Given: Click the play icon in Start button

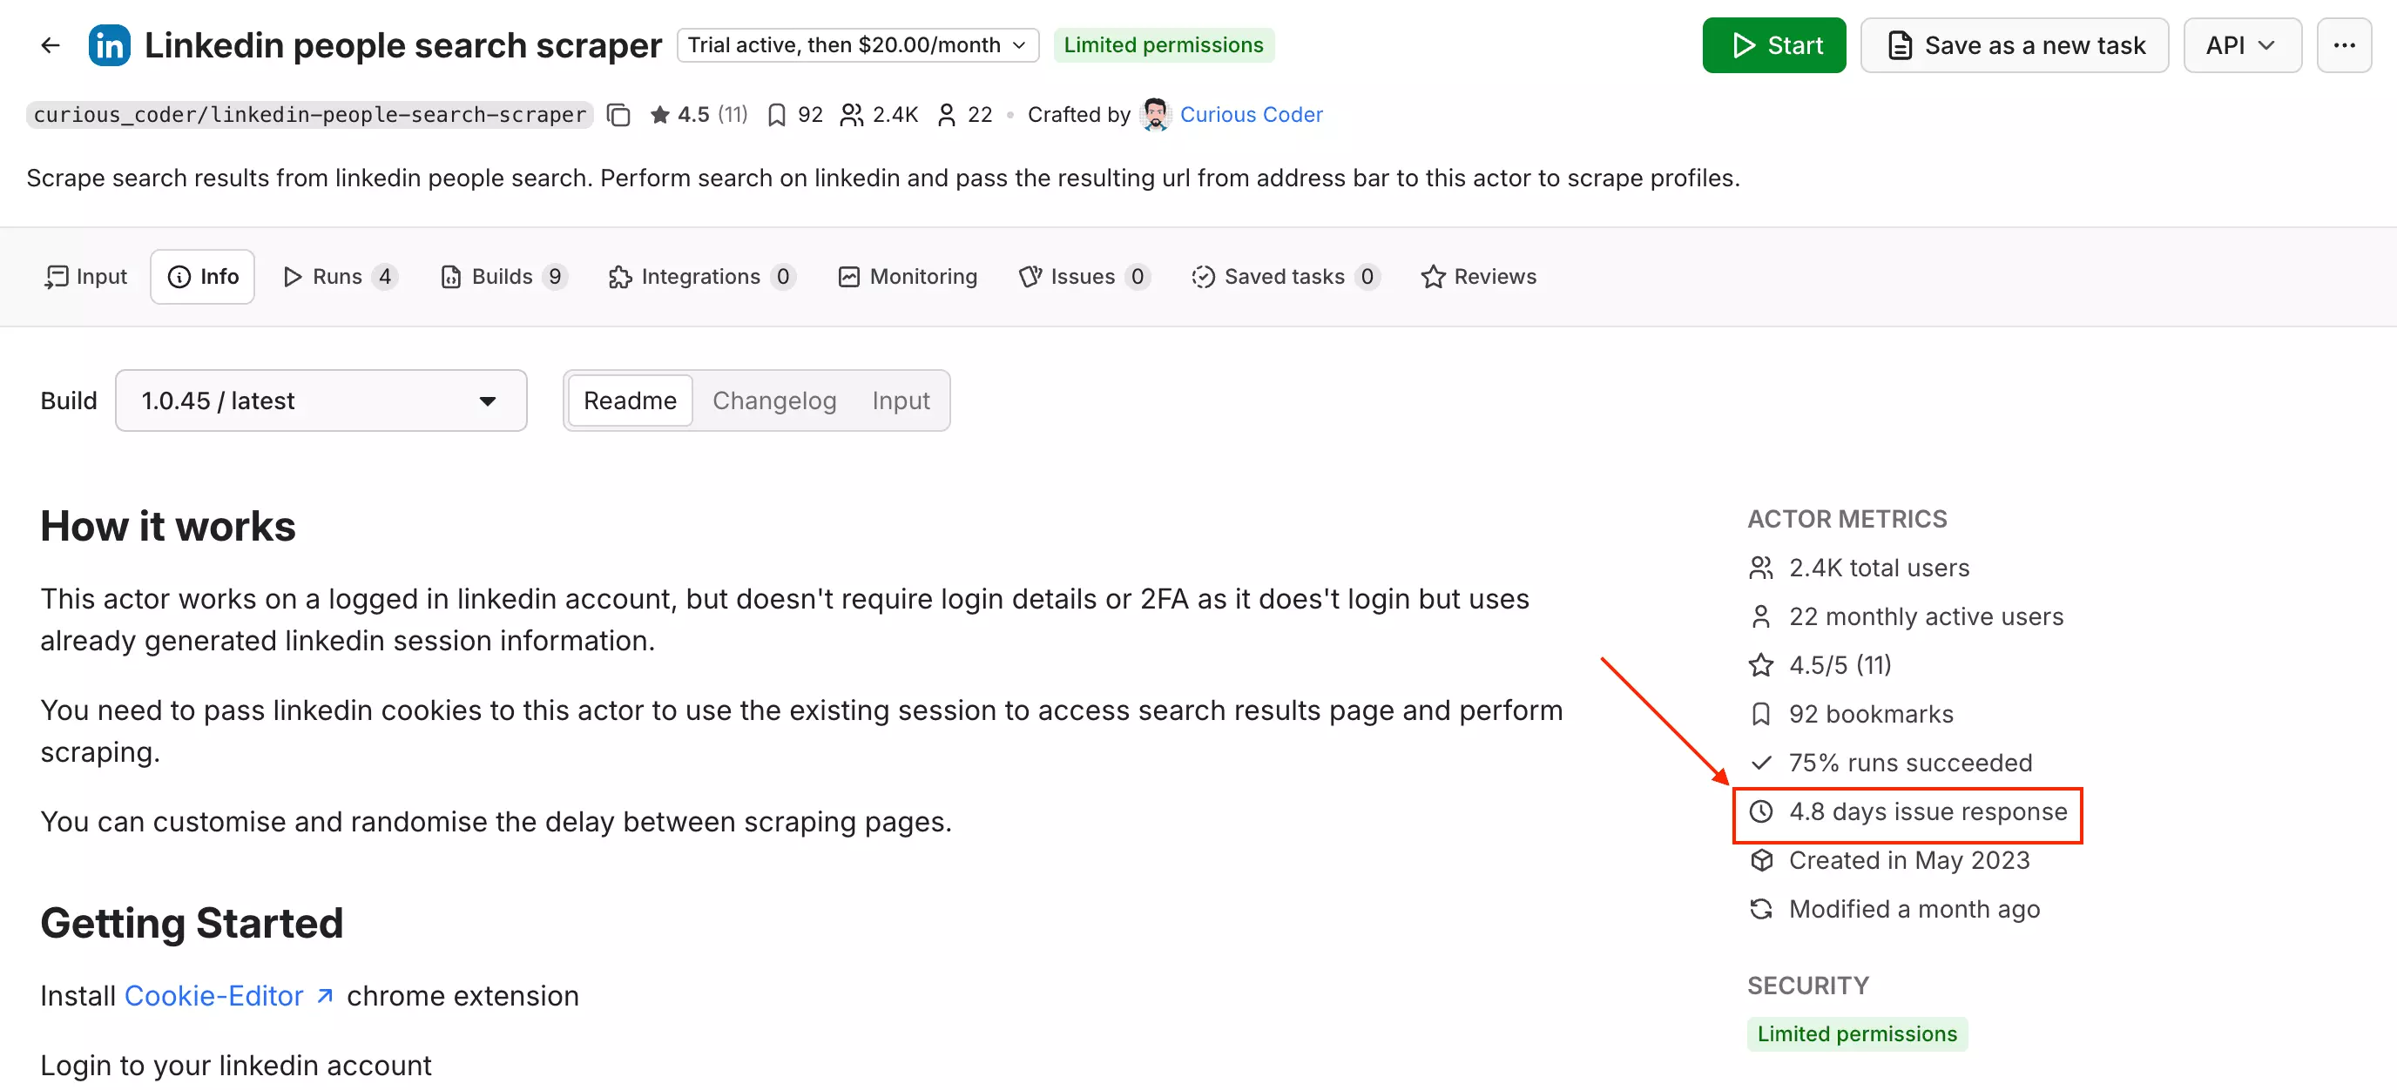Looking at the screenshot, I should point(1744,44).
